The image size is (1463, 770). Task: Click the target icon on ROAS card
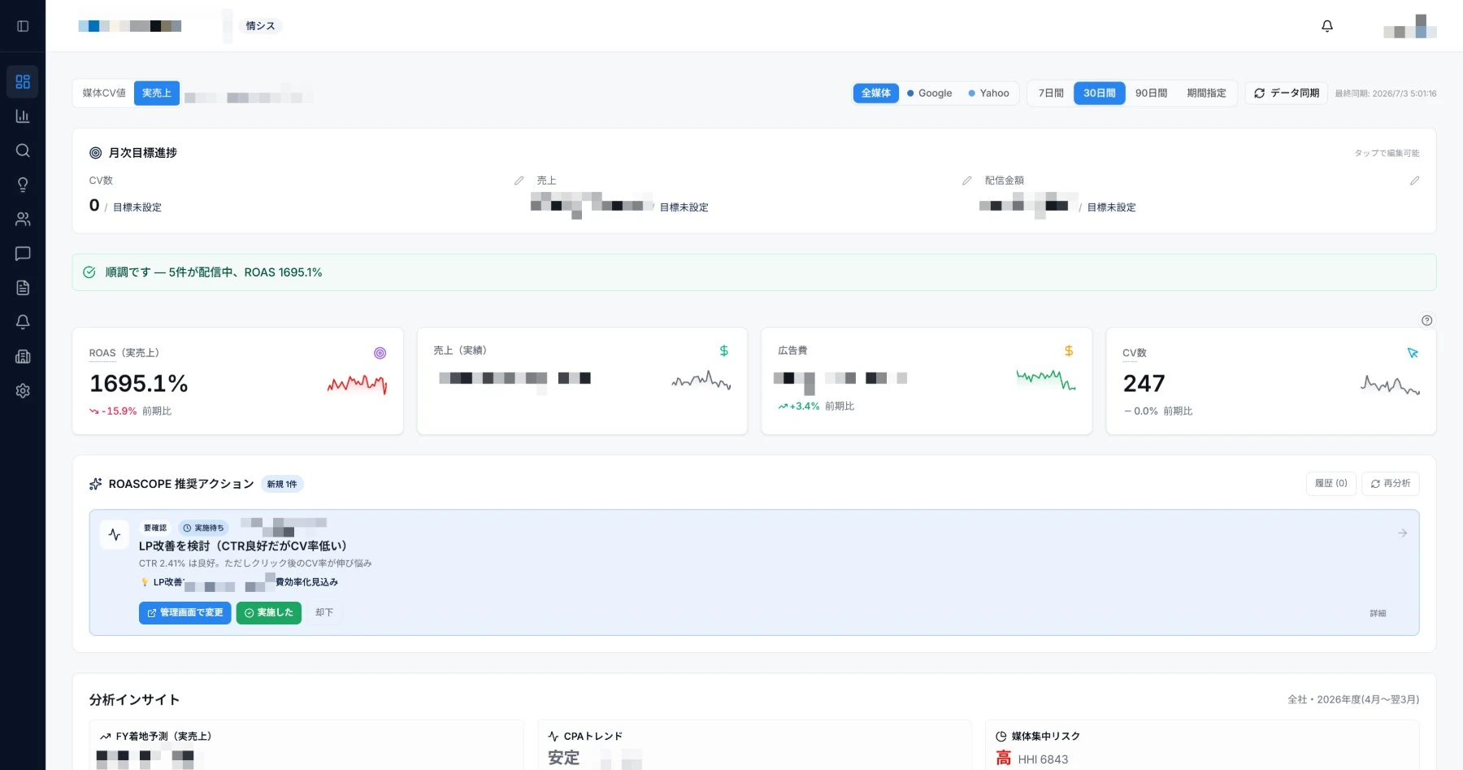tap(380, 353)
